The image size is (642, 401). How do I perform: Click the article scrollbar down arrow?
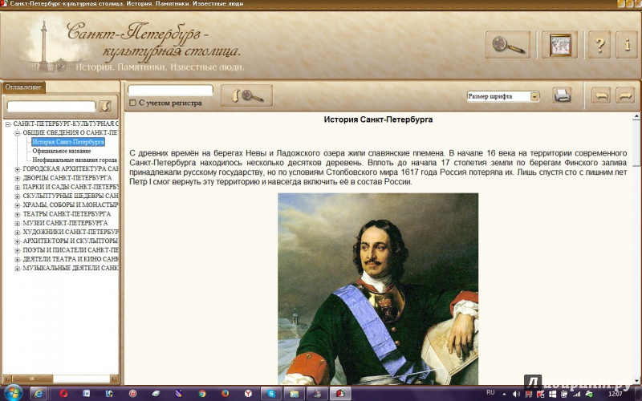click(636, 380)
